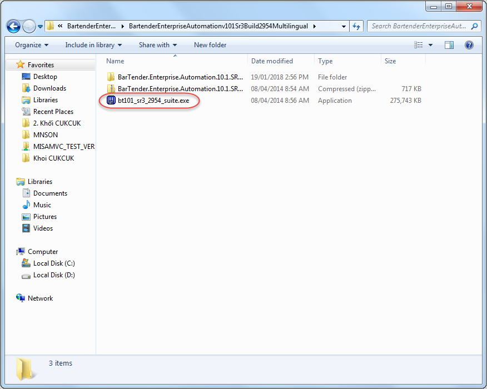Open Libraries under Favorites
This screenshot has width=487, height=389.
pyautogui.click(x=46, y=100)
